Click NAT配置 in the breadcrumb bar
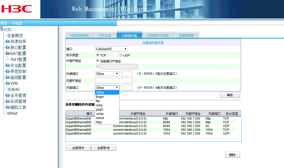Viewport: 284px width, 168px height. tap(17, 23)
